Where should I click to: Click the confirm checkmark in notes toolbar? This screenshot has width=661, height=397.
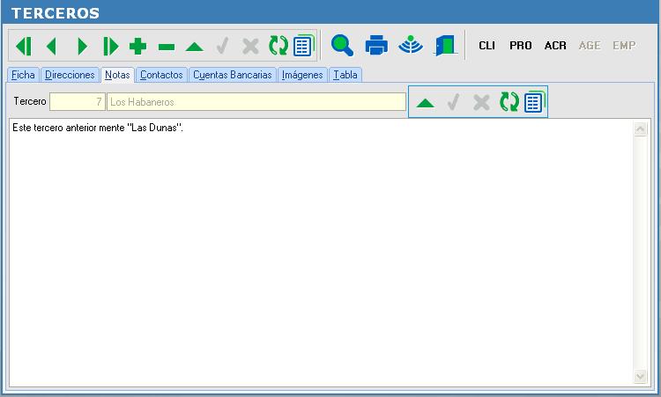click(453, 102)
